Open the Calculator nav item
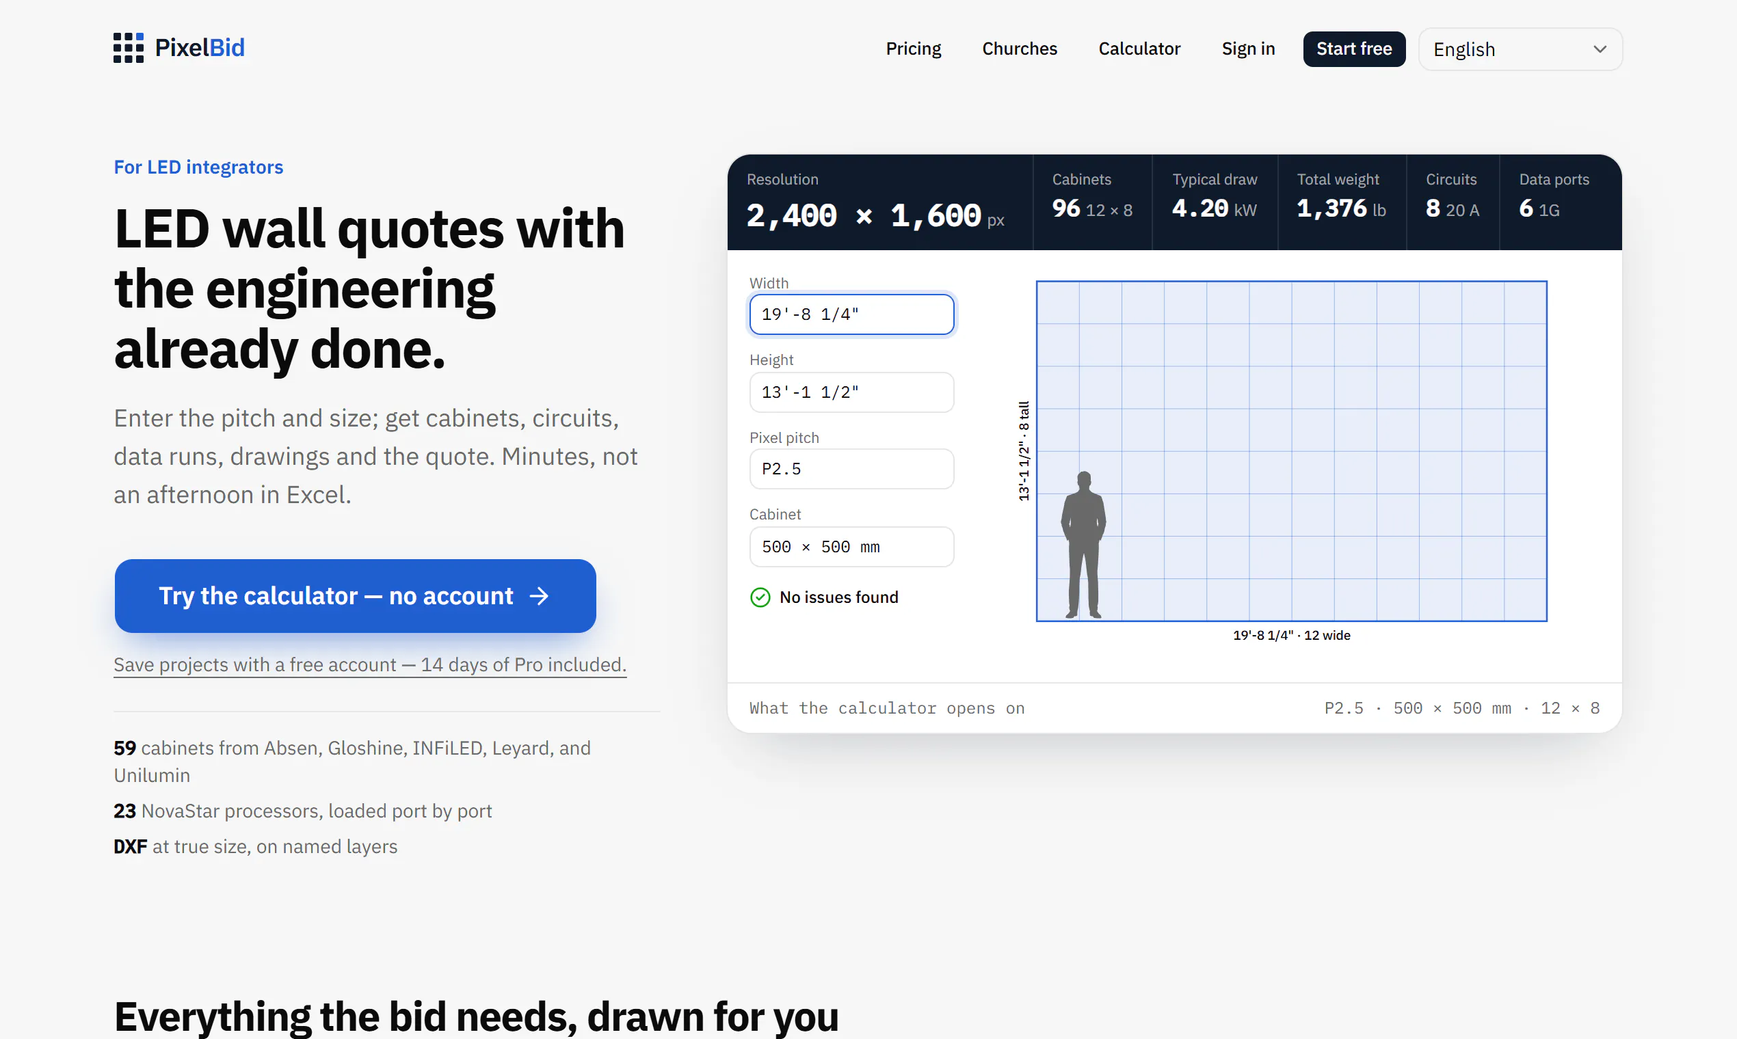1737x1039 pixels. click(1139, 49)
